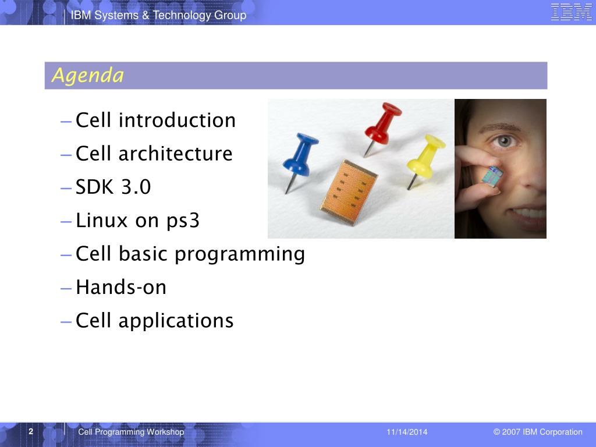Click the slide number 2 in footer
Screen dimensions: 596x447
pos(31,431)
